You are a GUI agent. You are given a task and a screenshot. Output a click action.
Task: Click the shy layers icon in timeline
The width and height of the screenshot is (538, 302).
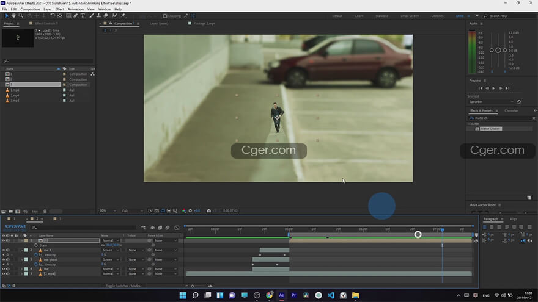pyautogui.click(x=153, y=228)
